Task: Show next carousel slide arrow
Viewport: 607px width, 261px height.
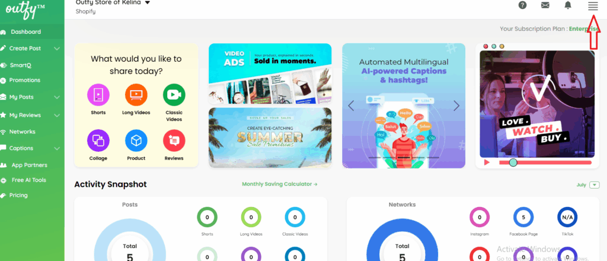Action: pyautogui.click(x=456, y=106)
